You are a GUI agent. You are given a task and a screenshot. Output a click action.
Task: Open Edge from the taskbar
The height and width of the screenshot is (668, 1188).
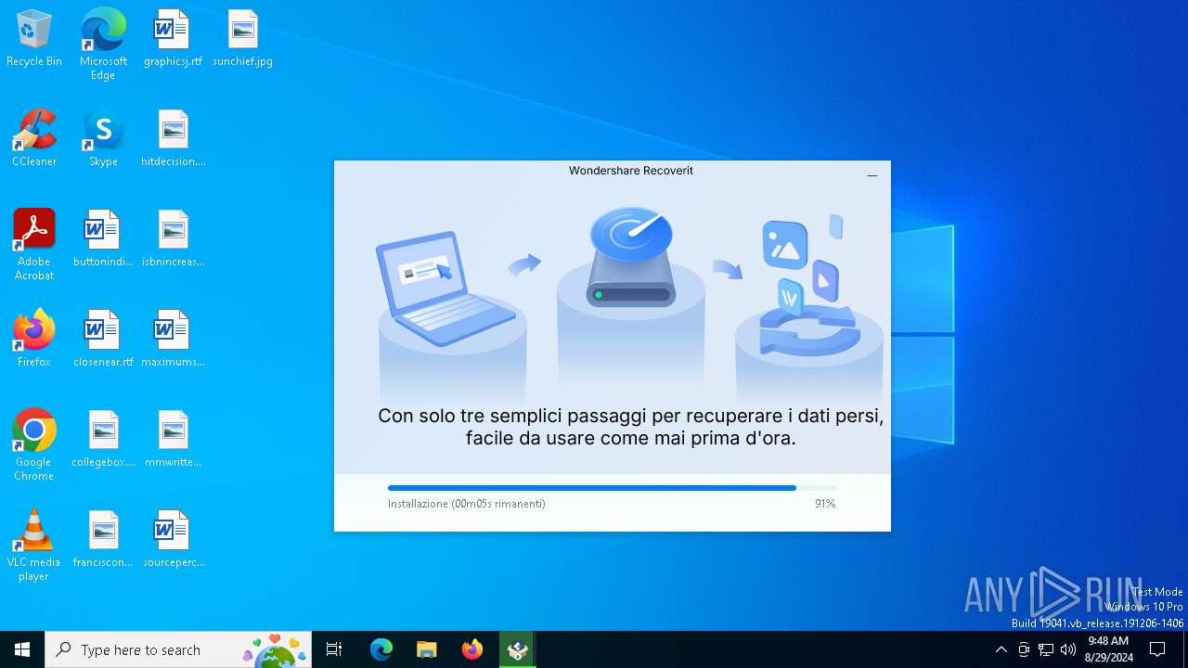[x=381, y=649]
